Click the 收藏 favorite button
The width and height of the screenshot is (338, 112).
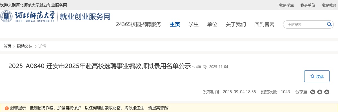[317, 76]
